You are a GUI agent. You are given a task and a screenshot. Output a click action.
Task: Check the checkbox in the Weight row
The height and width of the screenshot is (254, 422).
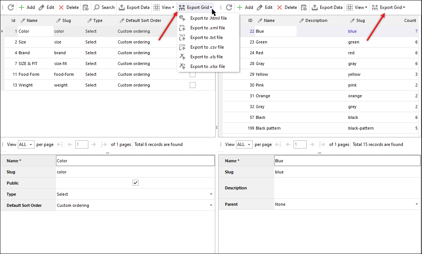coord(193,85)
